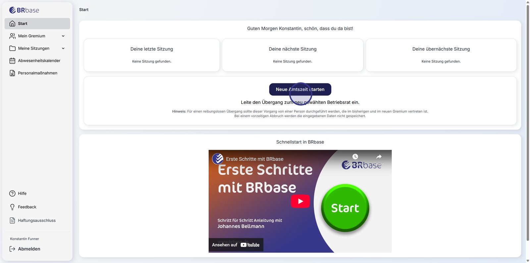Click the Konstantin Funner user name
530x263 pixels.
tap(25, 239)
